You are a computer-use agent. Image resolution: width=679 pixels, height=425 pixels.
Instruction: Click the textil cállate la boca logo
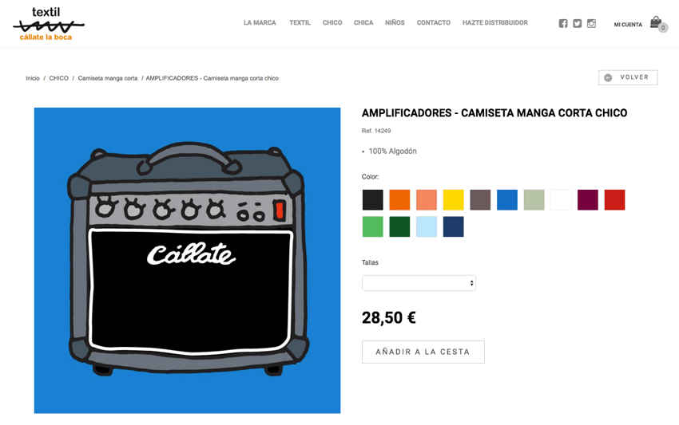pyautogui.click(x=48, y=24)
